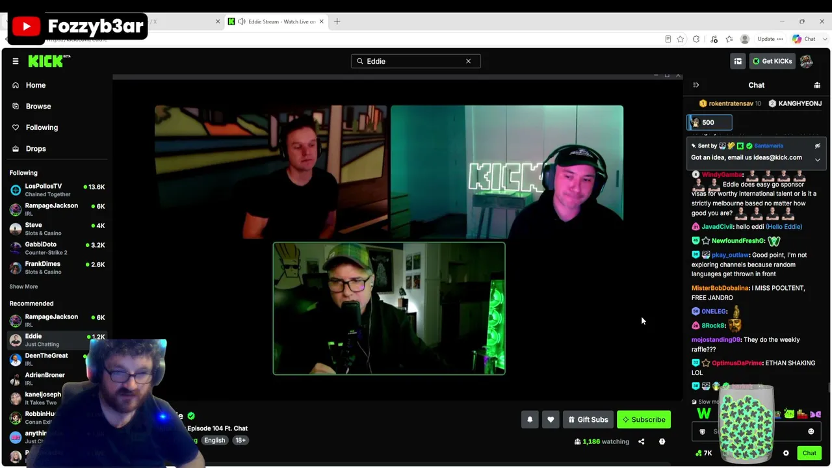Report the stream using exclamation icon
The height and width of the screenshot is (468, 832).
[662, 442]
